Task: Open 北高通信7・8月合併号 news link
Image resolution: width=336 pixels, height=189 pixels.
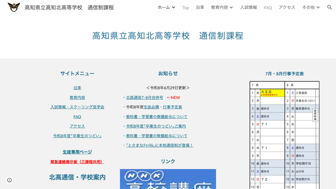Action: coord(145,97)
